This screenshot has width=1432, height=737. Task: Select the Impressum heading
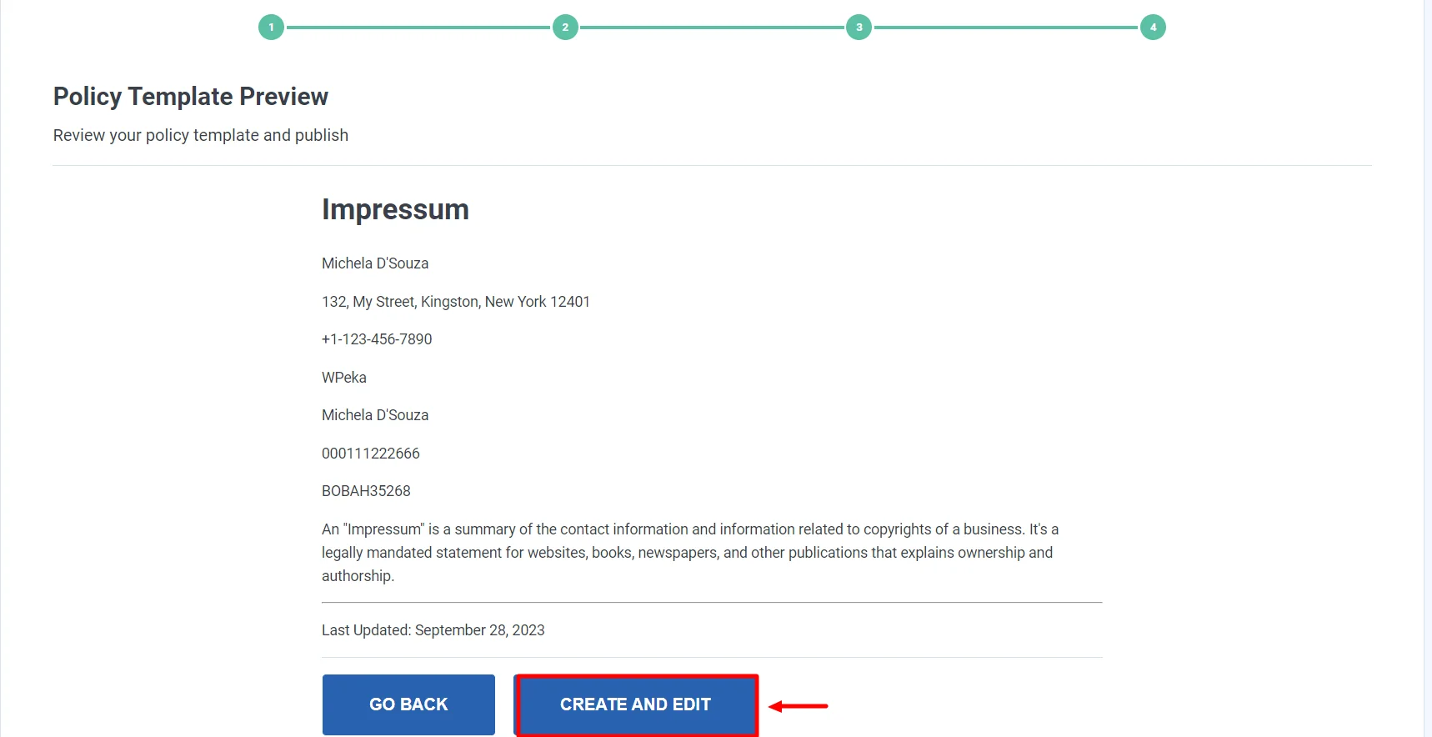pyautogui.click(x=394, y=209)
